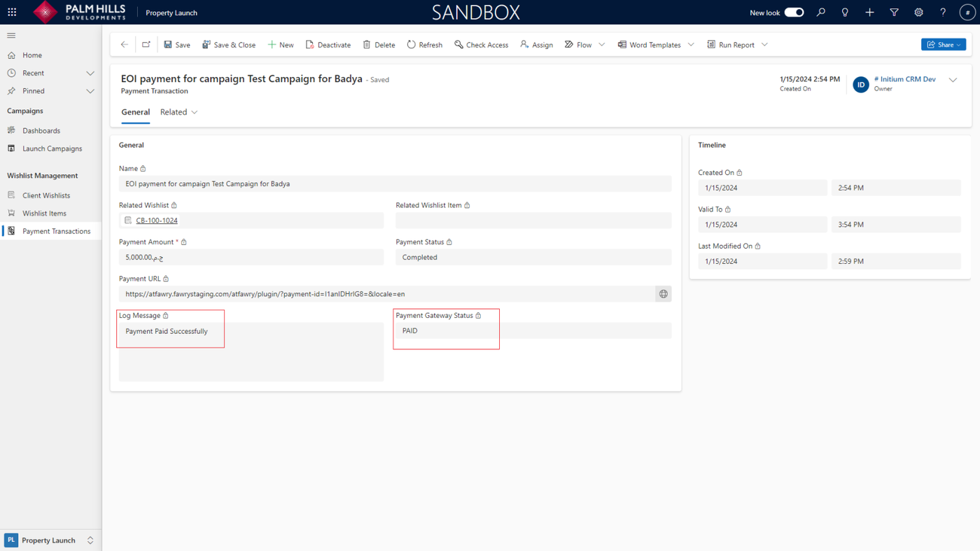Image resolution: width=980 pixels, height=551 pixels.
Task: Click the plus quick create icon
Action: tap(869, 13)
